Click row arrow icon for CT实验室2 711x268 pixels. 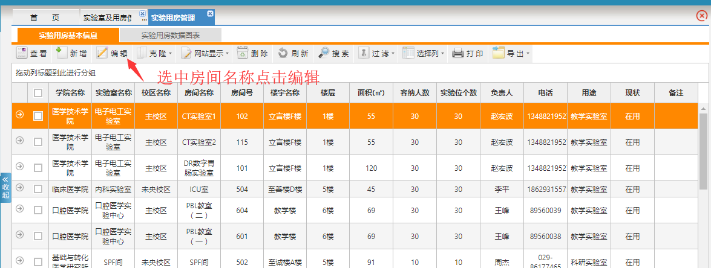coord(19,142)
